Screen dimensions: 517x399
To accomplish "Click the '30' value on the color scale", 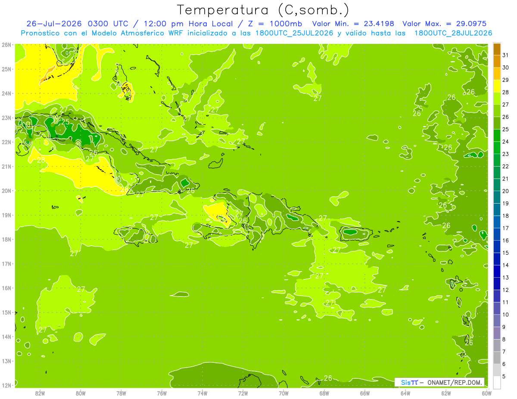I will pyautogui.click(x=505, y=68).
